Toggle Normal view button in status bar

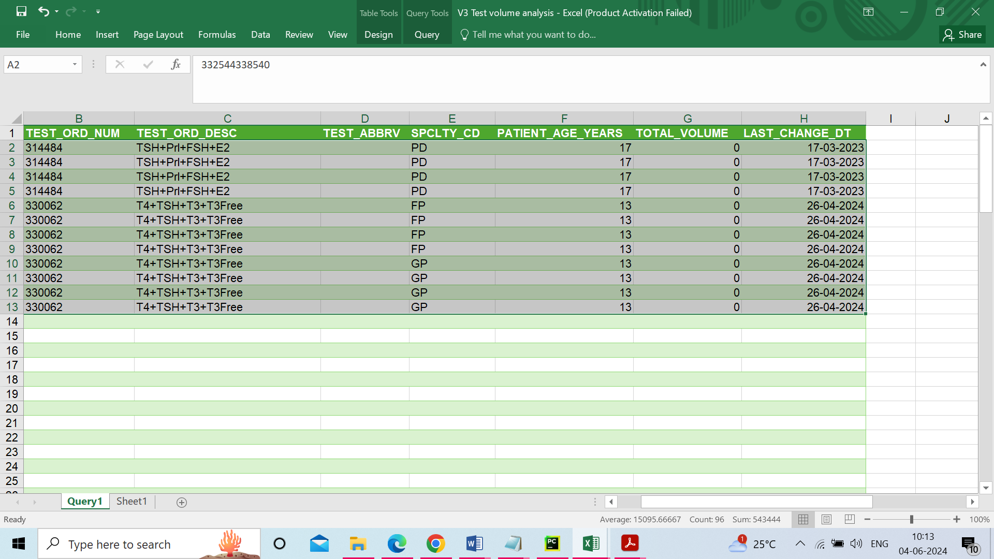pyautogui.click(x=803, y=519)
